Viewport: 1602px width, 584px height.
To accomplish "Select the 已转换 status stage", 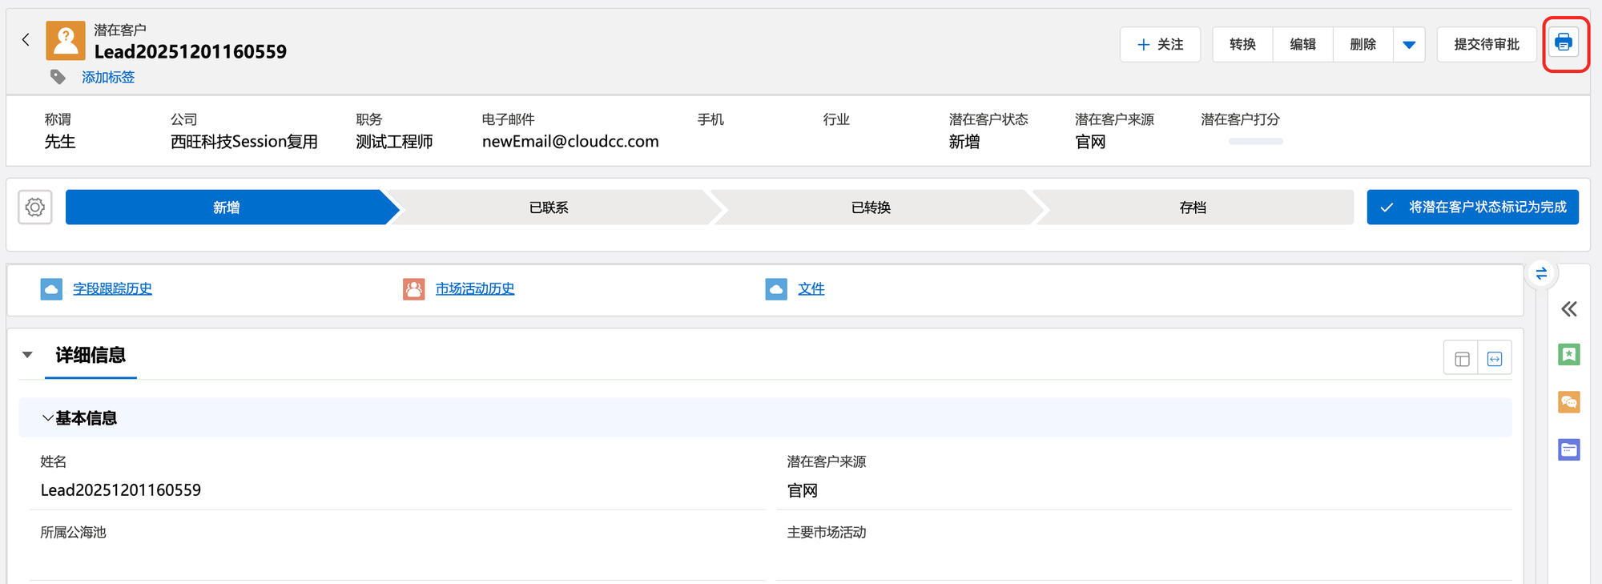I will coord(871,207).
